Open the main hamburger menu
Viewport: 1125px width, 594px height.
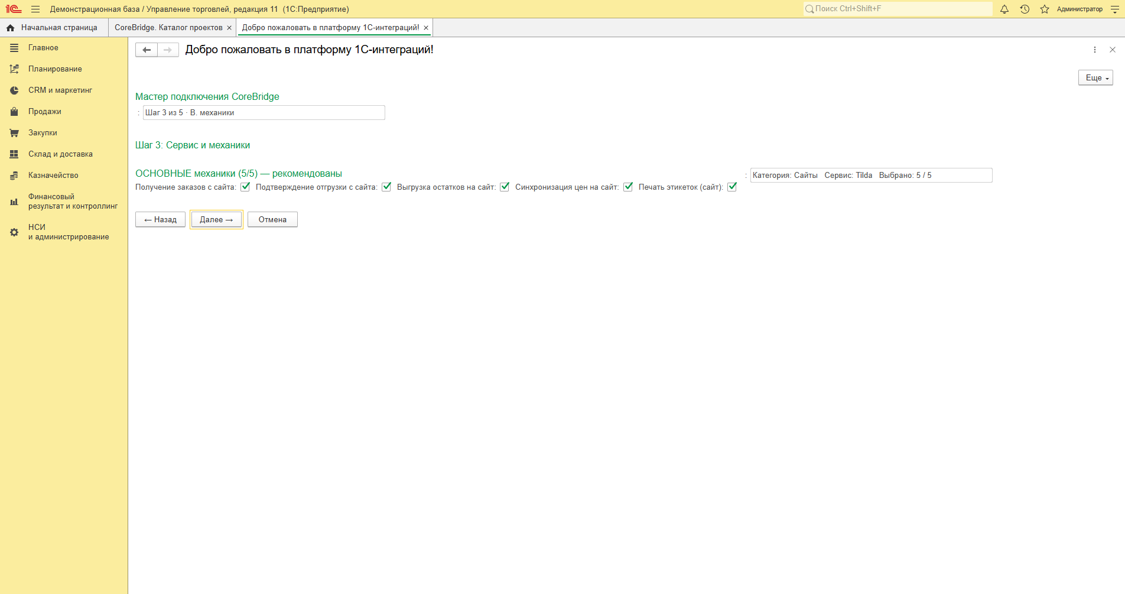[x=35, y=9]
